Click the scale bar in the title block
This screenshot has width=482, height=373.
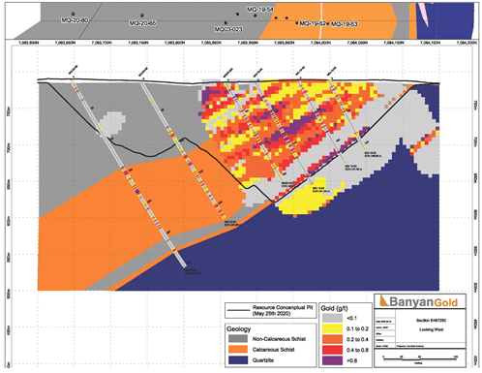419,358
